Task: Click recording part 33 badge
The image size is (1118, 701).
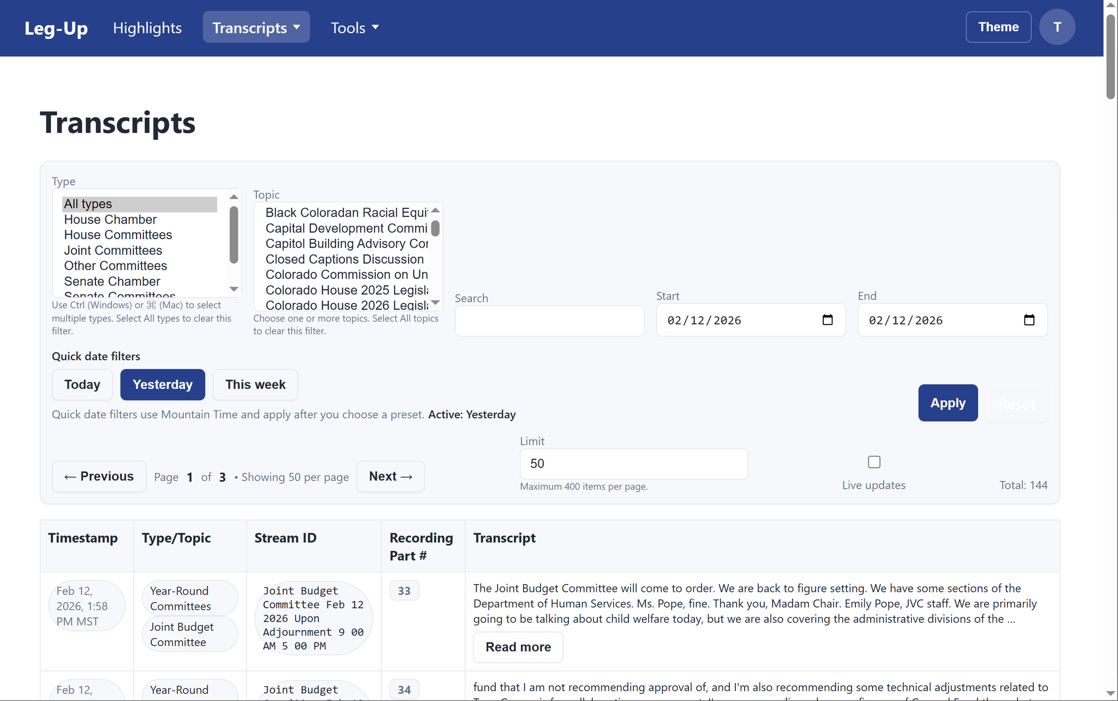Action: [404, 591]
